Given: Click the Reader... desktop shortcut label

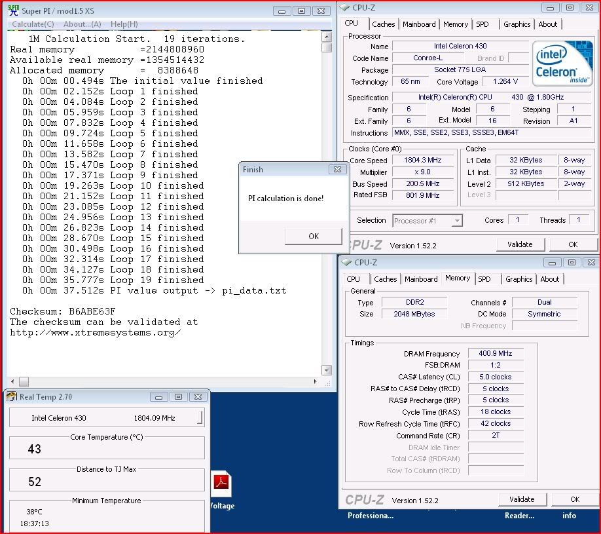Looking at the screenshot, I should pos(519,516).
